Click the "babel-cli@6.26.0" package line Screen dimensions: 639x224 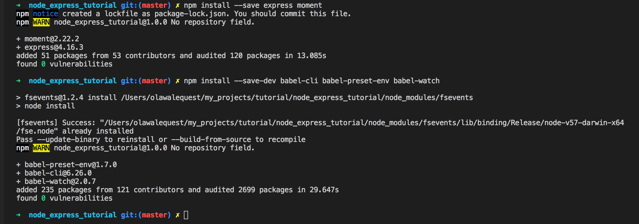pos(58,173)
